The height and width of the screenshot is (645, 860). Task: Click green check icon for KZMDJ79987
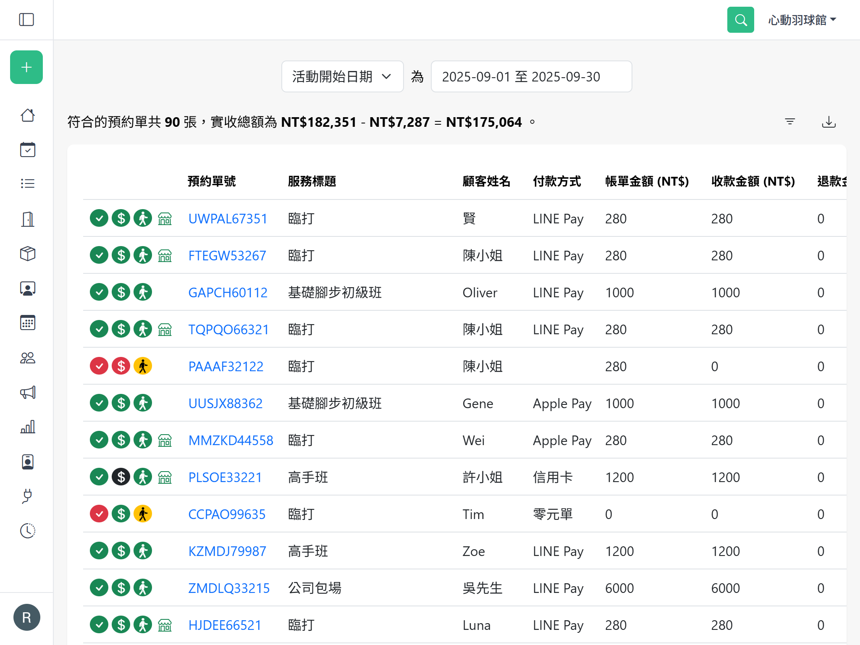(x=99, y=551)
